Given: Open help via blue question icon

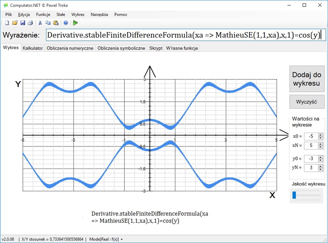Looking at the screenshot, I should pos(66,23).
